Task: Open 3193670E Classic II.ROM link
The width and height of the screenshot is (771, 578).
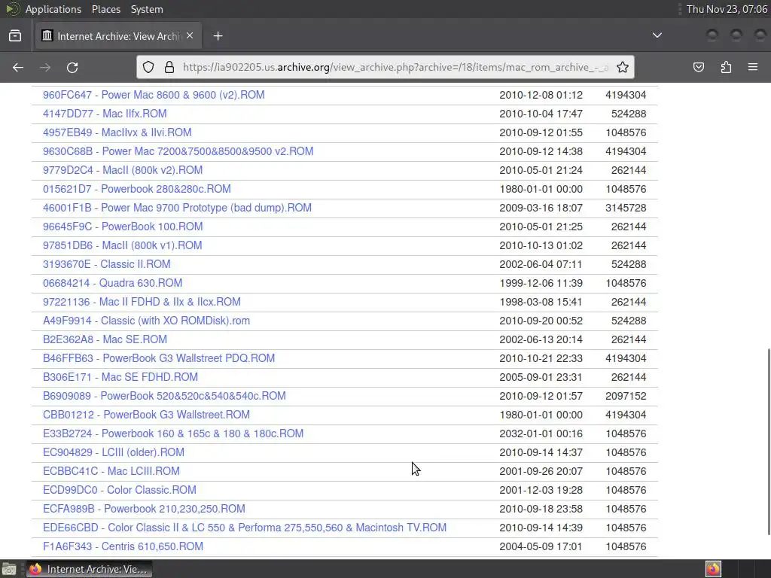Action: [107, 264]
